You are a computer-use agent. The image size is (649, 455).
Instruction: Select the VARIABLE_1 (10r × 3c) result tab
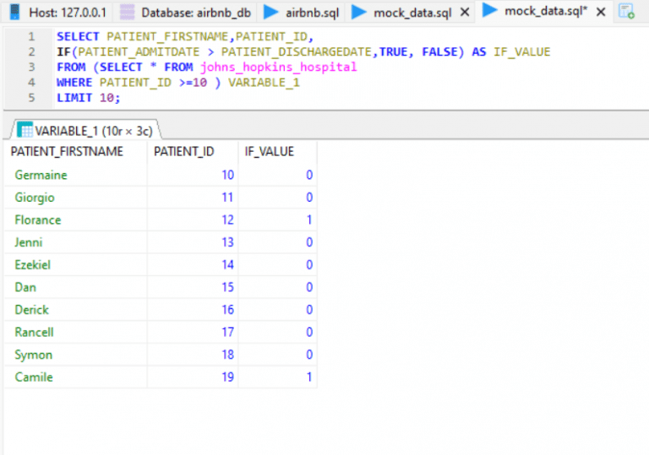[x=85, y=131]
